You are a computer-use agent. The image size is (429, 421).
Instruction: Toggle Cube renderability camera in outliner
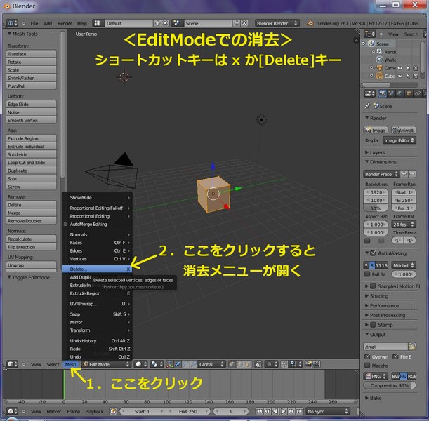416,76
